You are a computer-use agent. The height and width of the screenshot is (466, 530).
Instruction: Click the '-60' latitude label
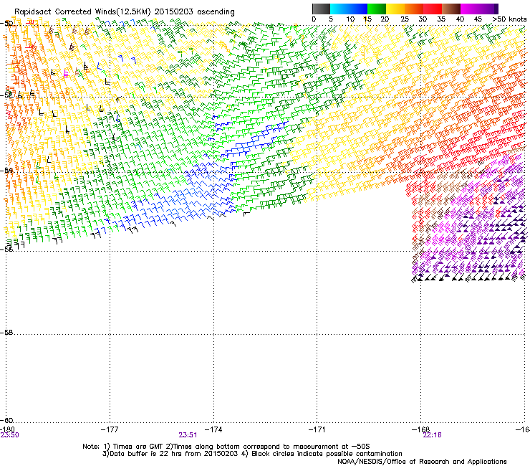(x=6, y=420)
